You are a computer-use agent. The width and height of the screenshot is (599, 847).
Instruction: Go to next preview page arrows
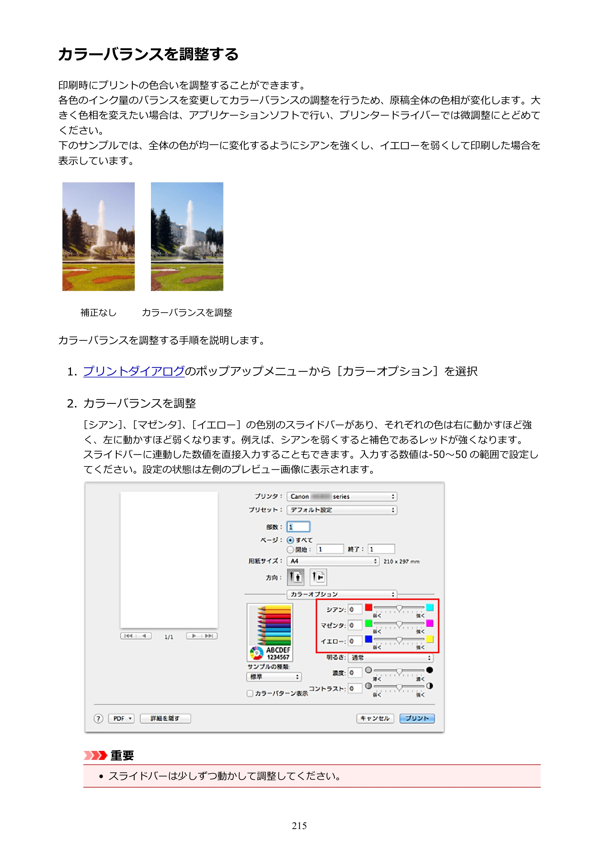(202, 636)
